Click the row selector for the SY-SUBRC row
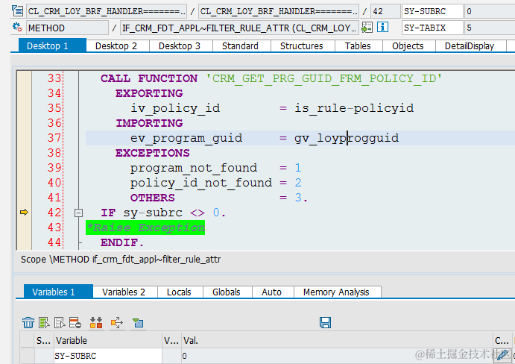Screen dimensions: 515x364 coord(28,356)
